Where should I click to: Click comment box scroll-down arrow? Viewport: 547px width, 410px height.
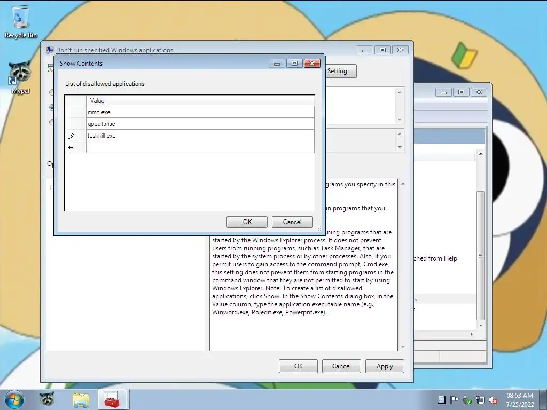click(400, 120)
